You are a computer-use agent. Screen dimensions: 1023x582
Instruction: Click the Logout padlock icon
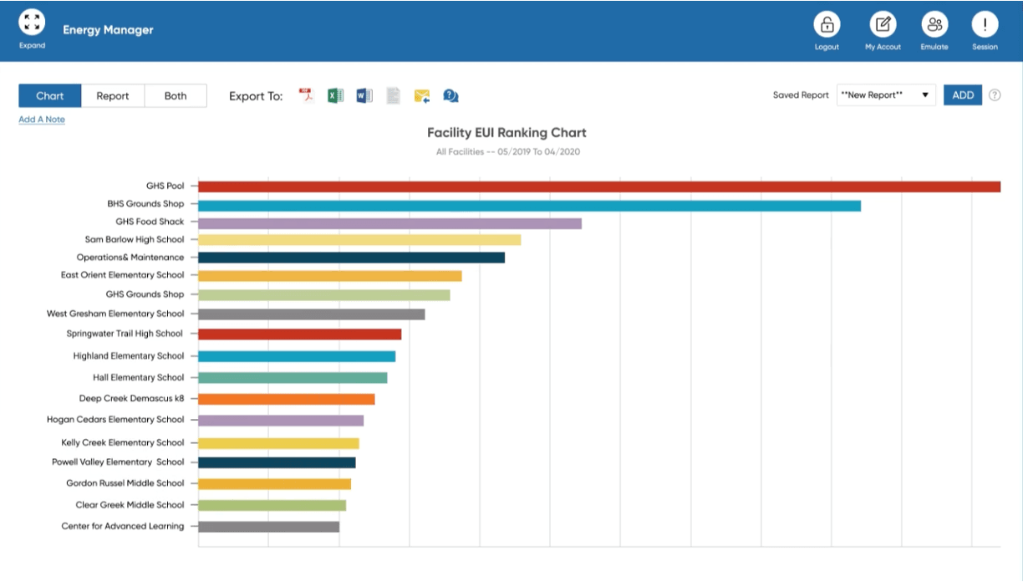pyautogui.click(x=827, y=24)
